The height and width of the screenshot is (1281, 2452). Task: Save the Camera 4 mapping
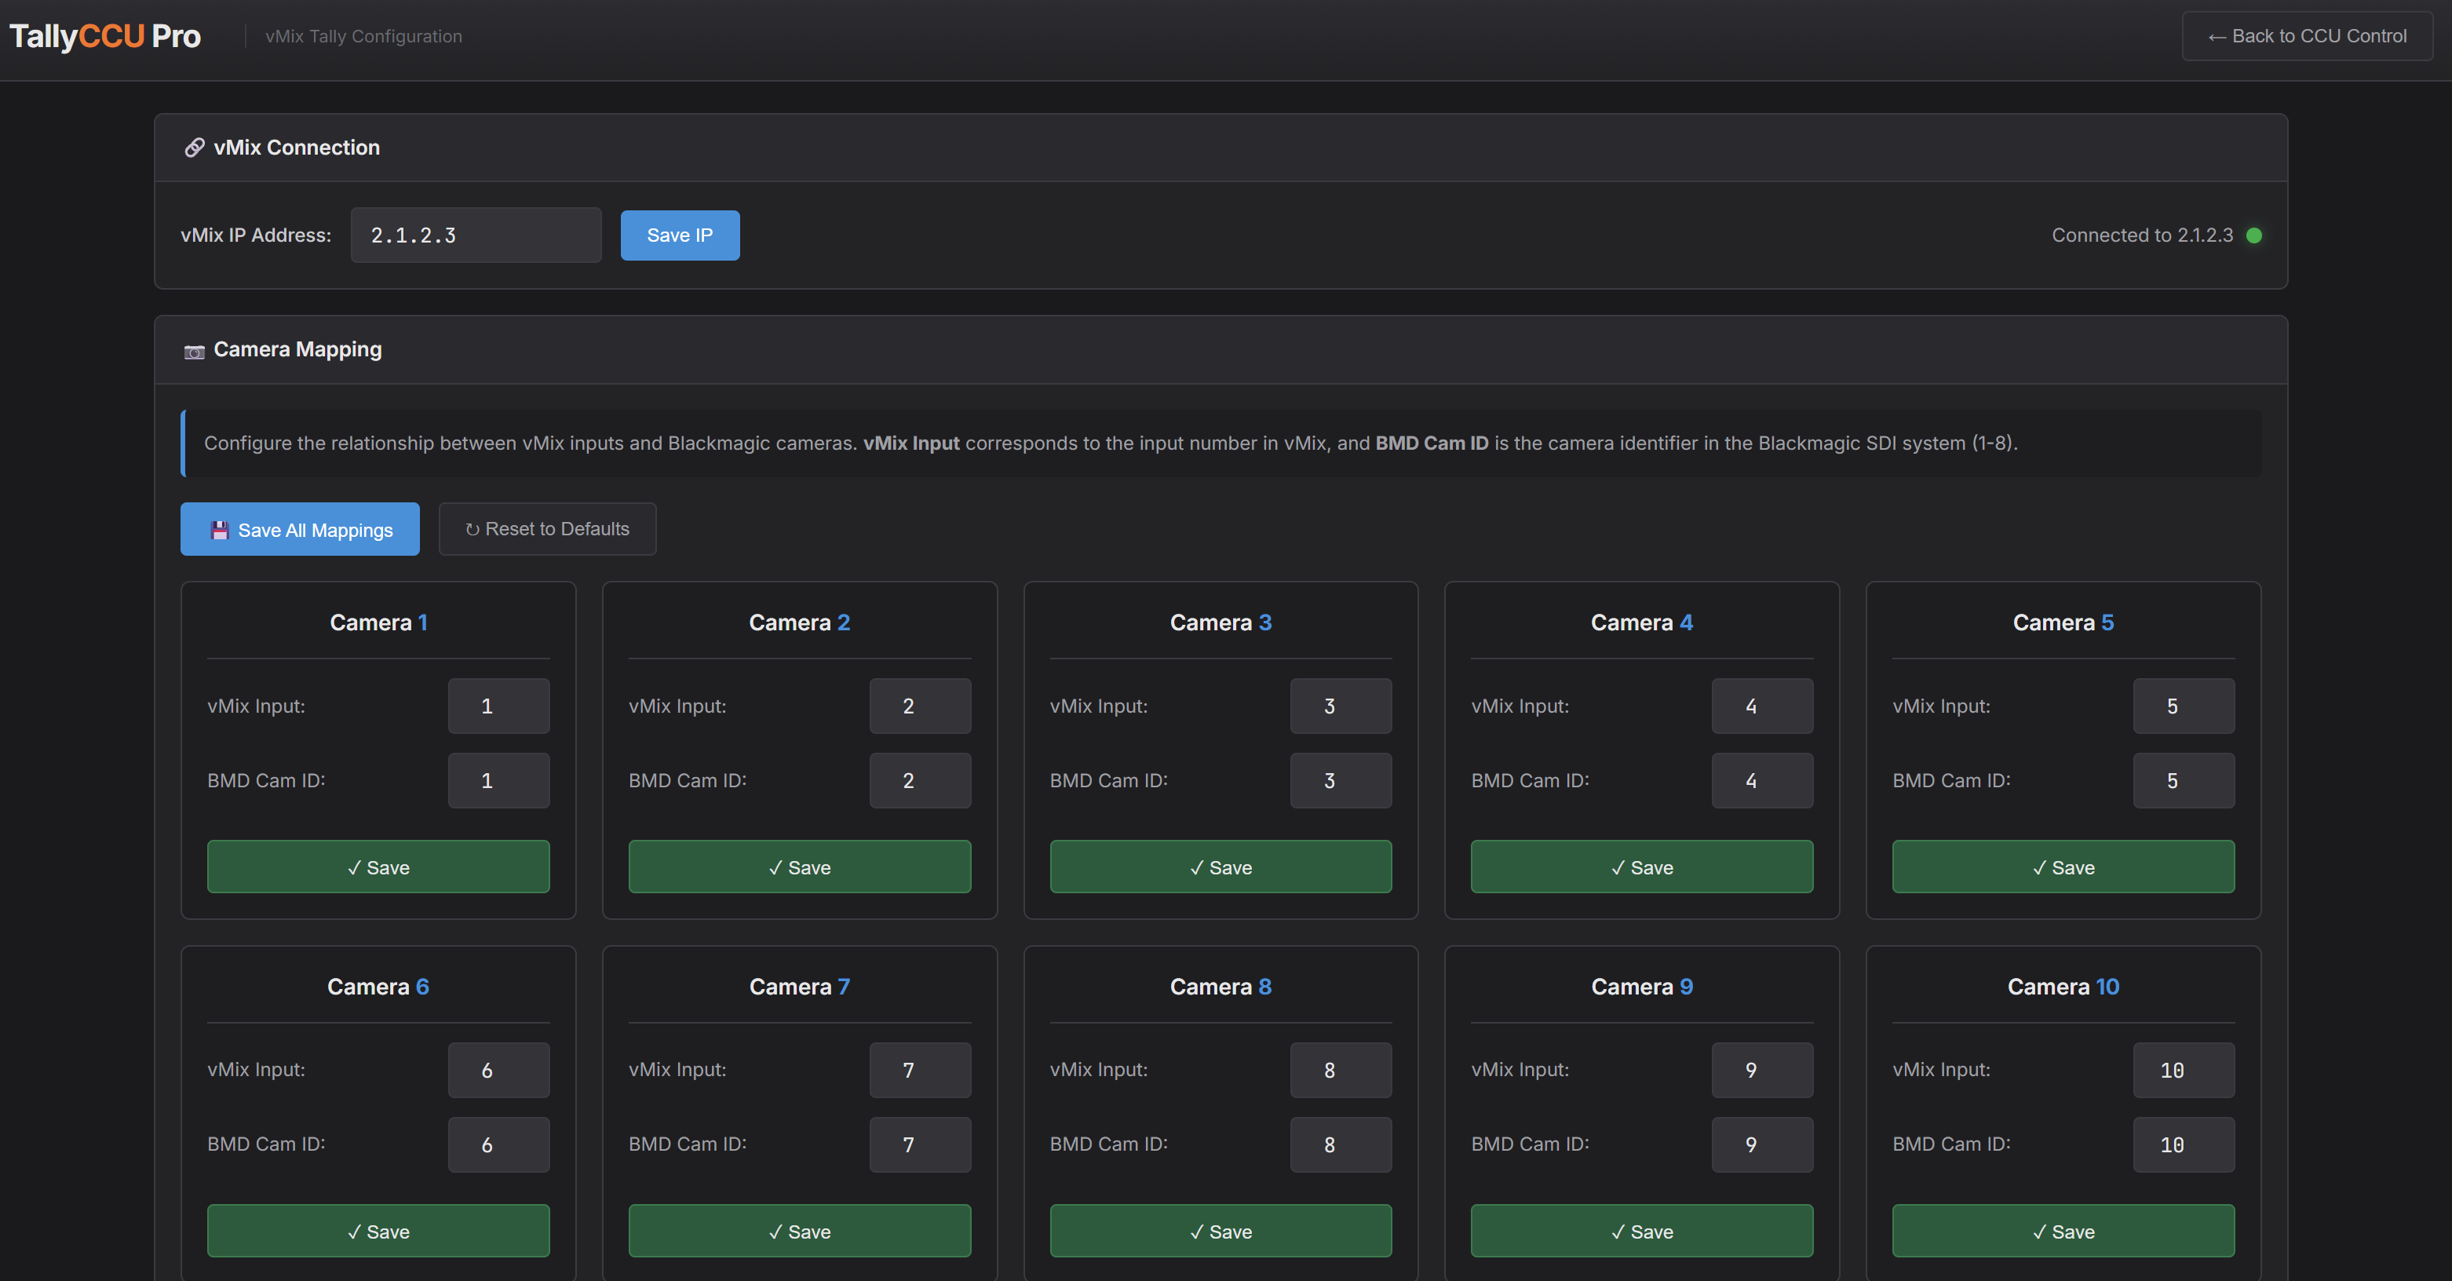(x=1641, y=867)
